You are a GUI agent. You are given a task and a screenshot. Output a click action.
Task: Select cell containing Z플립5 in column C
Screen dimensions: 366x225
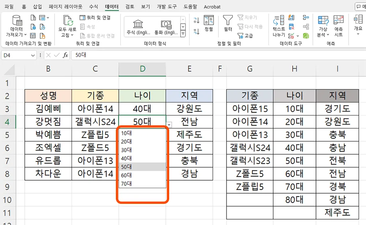click(x=95, y=135)
